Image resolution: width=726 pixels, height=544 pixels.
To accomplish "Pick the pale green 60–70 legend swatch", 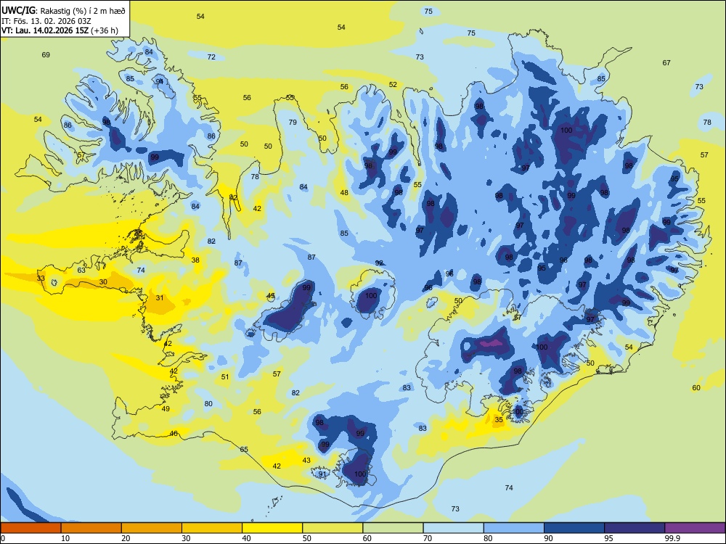I will [x=393, y=528].
